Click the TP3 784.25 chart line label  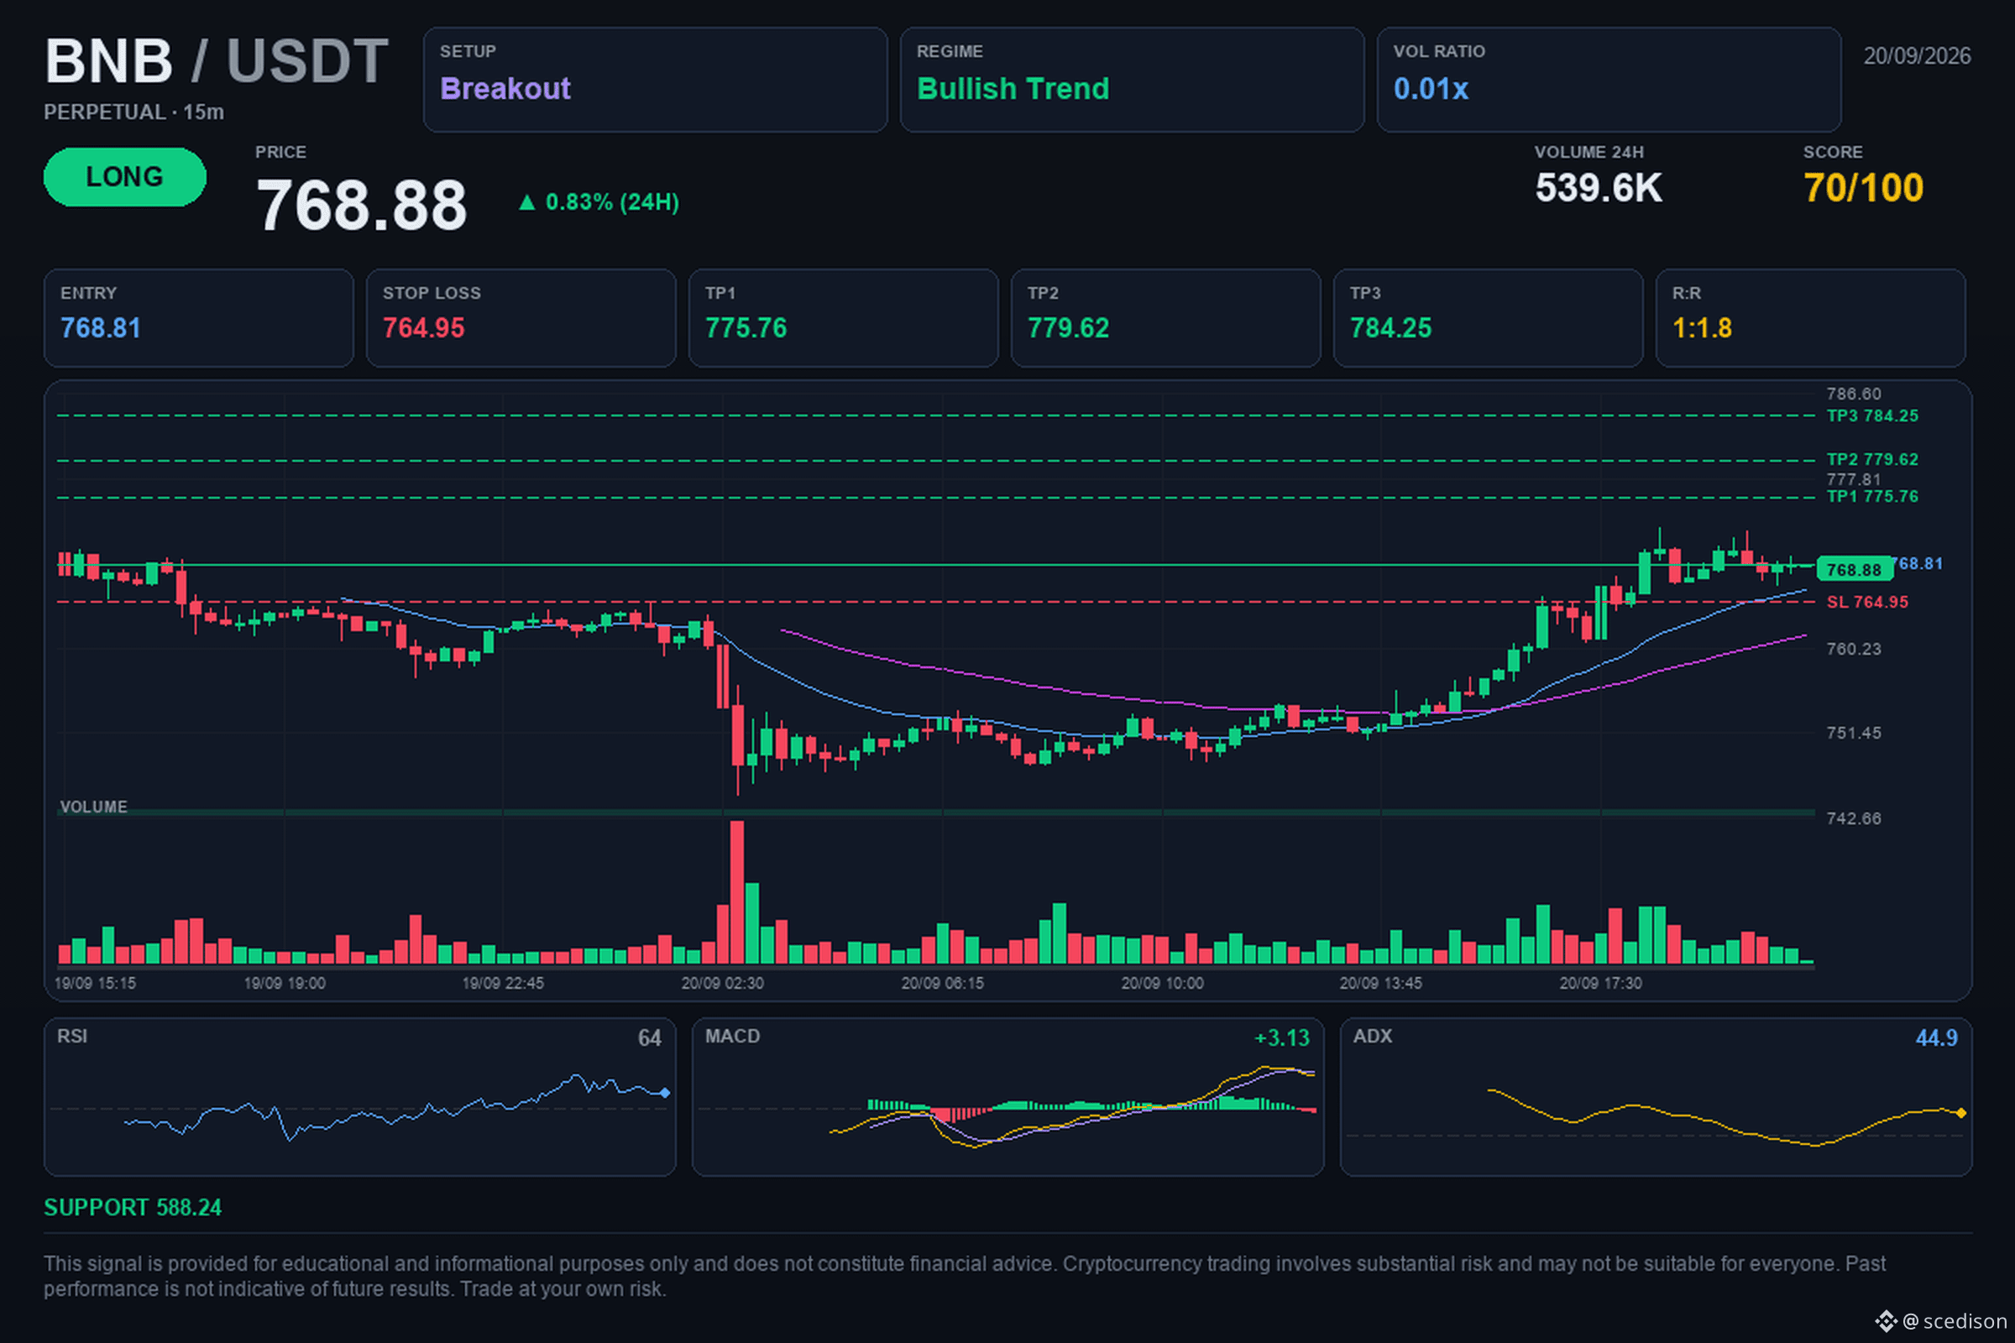1873,415
